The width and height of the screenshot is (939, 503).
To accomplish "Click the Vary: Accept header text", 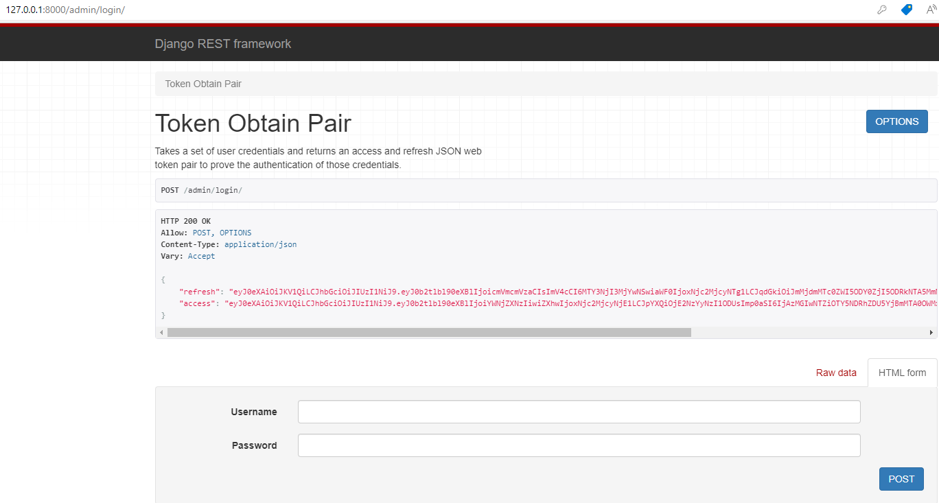I will [x=187, y=256].
